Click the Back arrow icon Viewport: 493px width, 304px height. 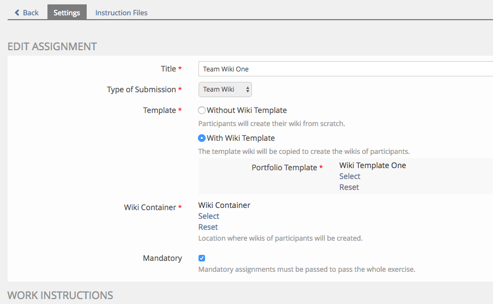[17, 13]
